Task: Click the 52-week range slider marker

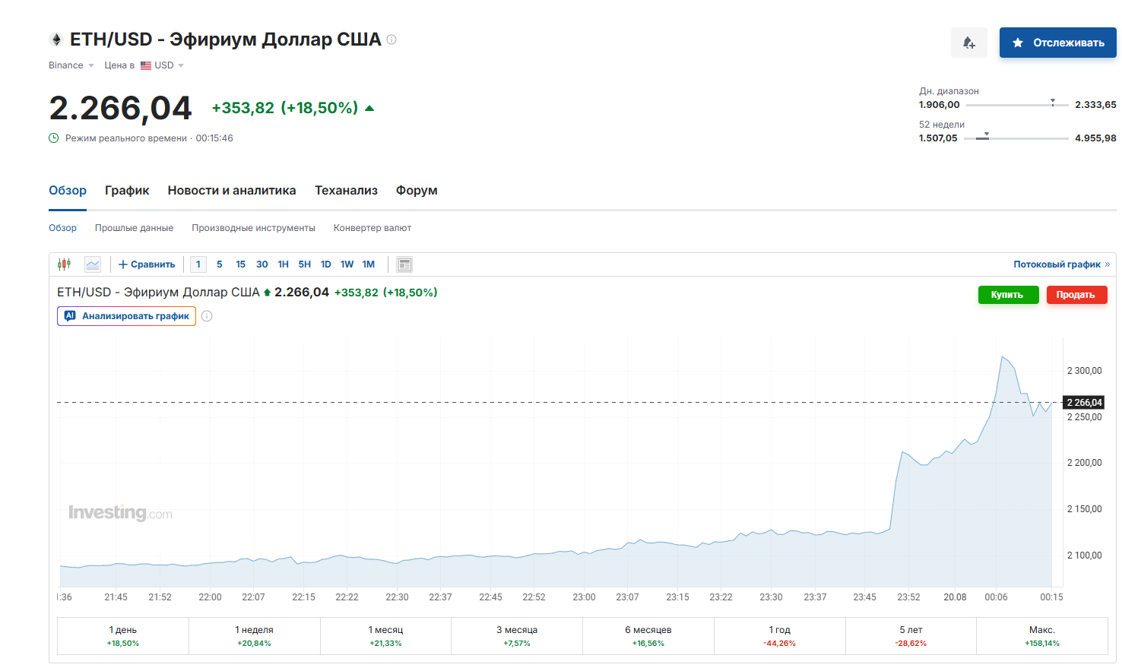Action: (x=987, y=135)
